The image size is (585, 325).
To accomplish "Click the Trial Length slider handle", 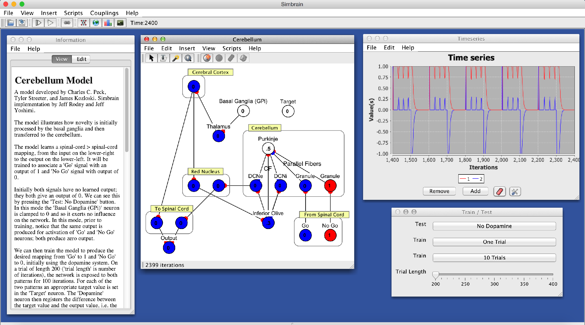I will (x=435, y=275).
